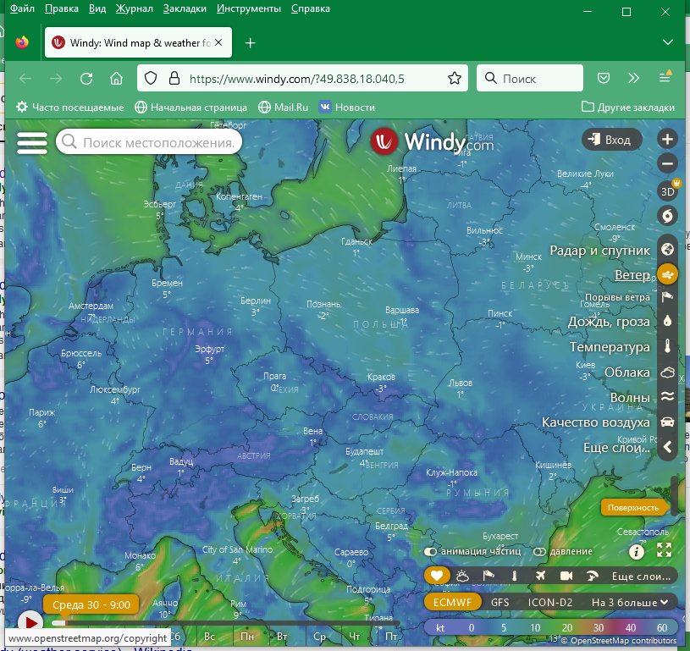Select the Waves layer icon

pos(667,397)
